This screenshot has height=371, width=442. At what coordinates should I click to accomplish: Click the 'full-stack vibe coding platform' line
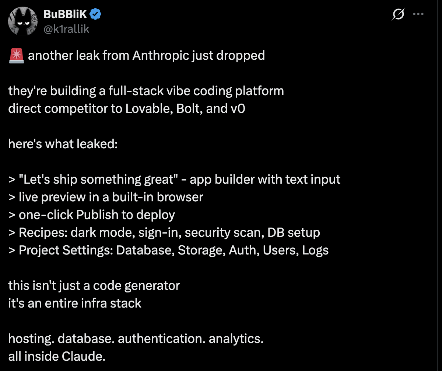pos(146,91)
